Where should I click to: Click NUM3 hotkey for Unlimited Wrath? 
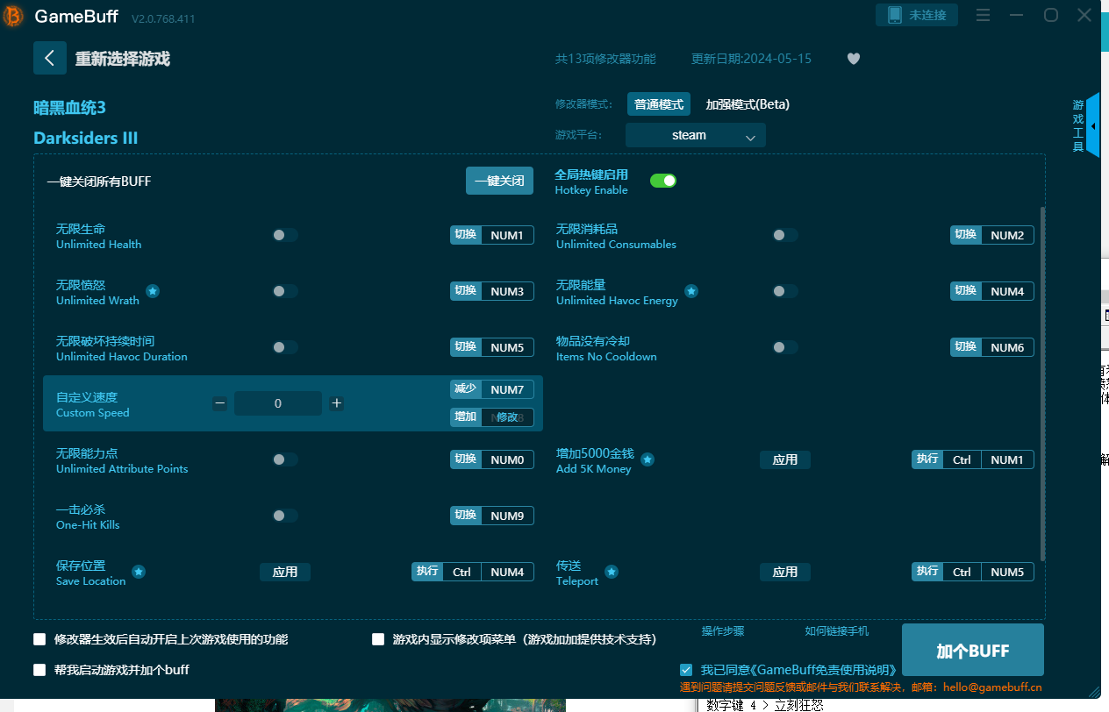tap(507, 291)
